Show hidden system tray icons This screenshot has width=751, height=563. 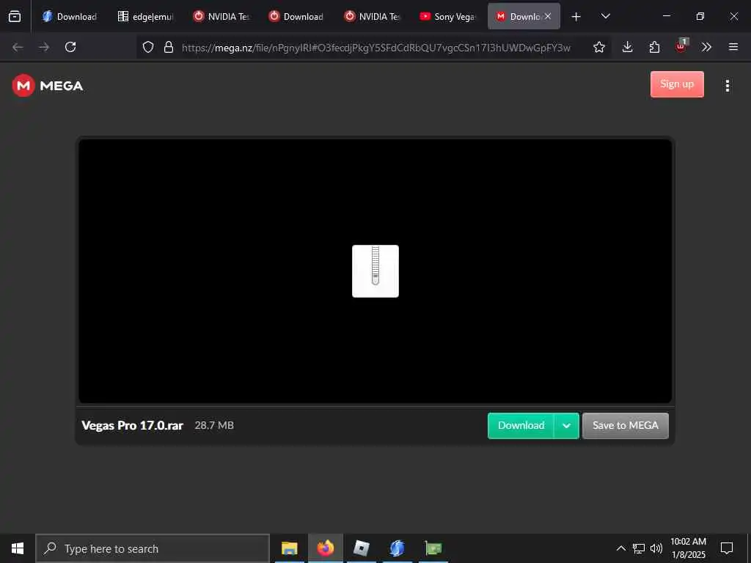[620, 548]
